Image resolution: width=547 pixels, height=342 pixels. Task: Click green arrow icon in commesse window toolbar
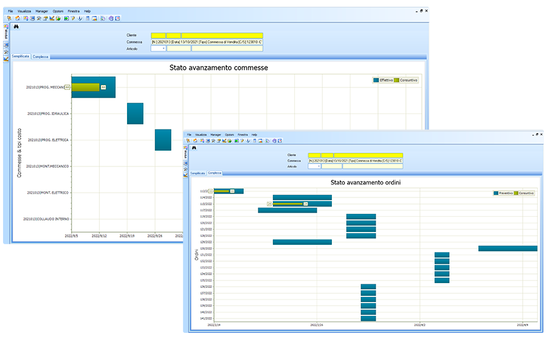[66, 18]
